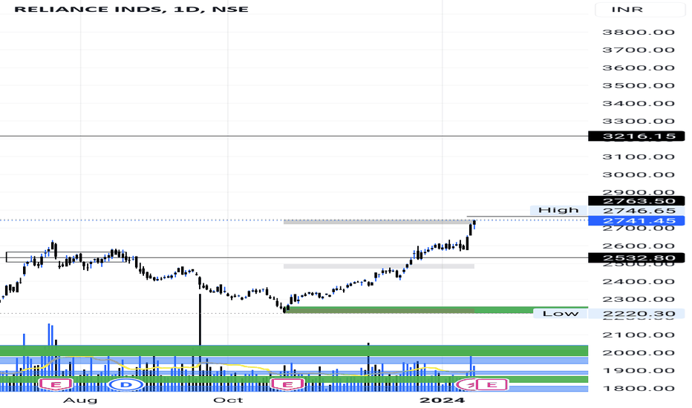
Task: Select the green support zone near 2220 low
Action: [436, 310]
